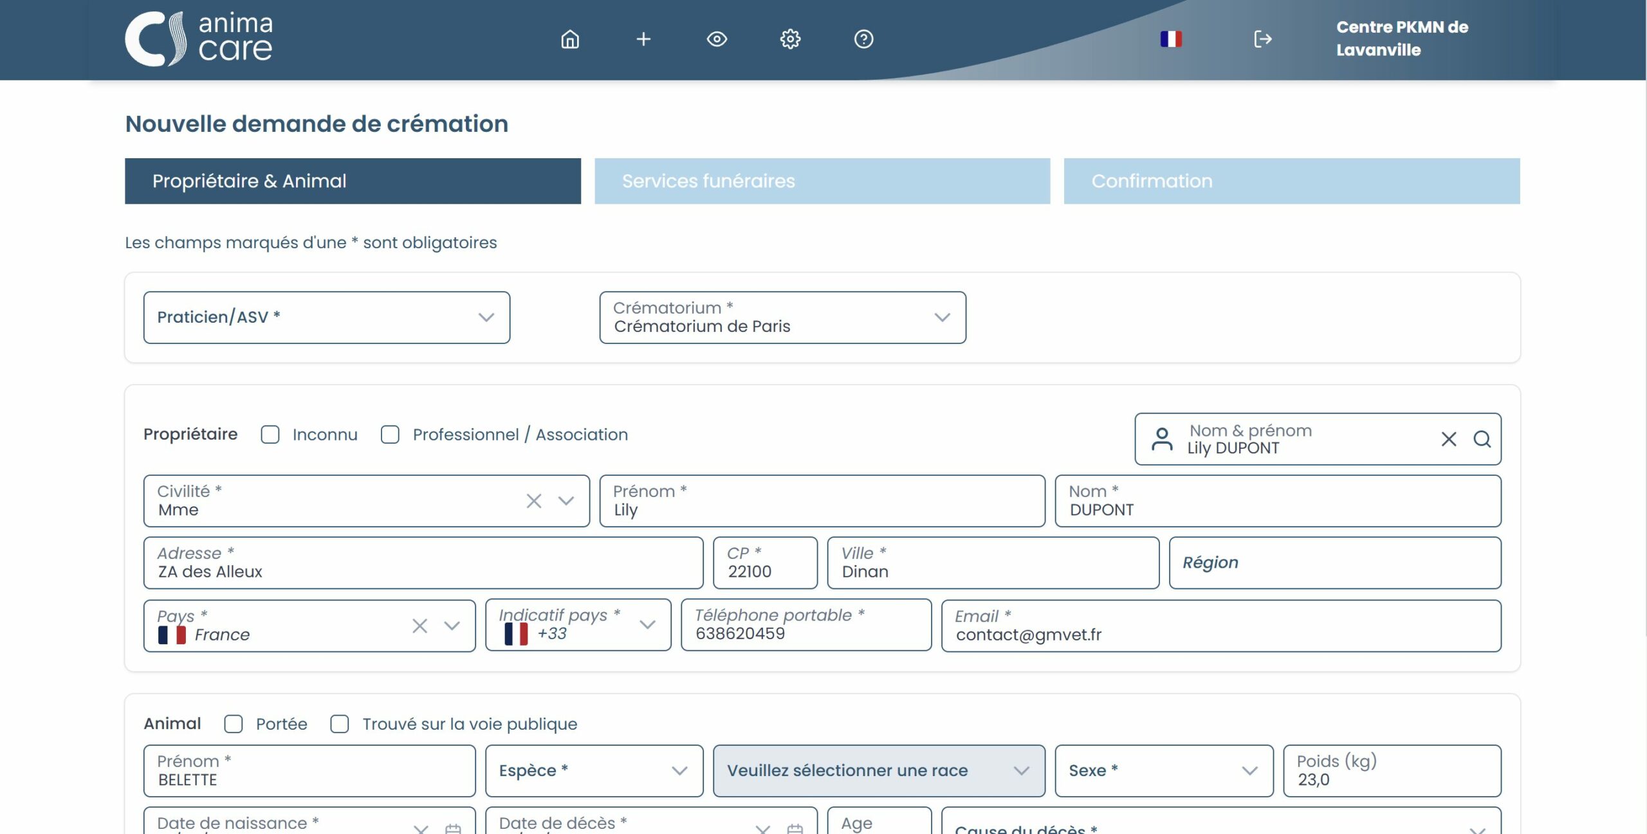Screen dimensions: 1647x834
Task: Expand the Praticien/ASV dropdown
Action: 327,318
